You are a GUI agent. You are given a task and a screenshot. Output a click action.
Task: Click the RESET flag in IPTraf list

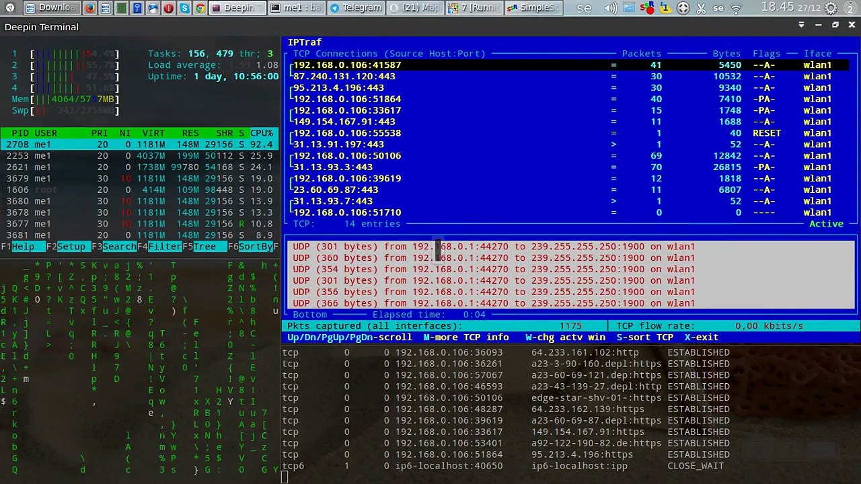point(767,133)
